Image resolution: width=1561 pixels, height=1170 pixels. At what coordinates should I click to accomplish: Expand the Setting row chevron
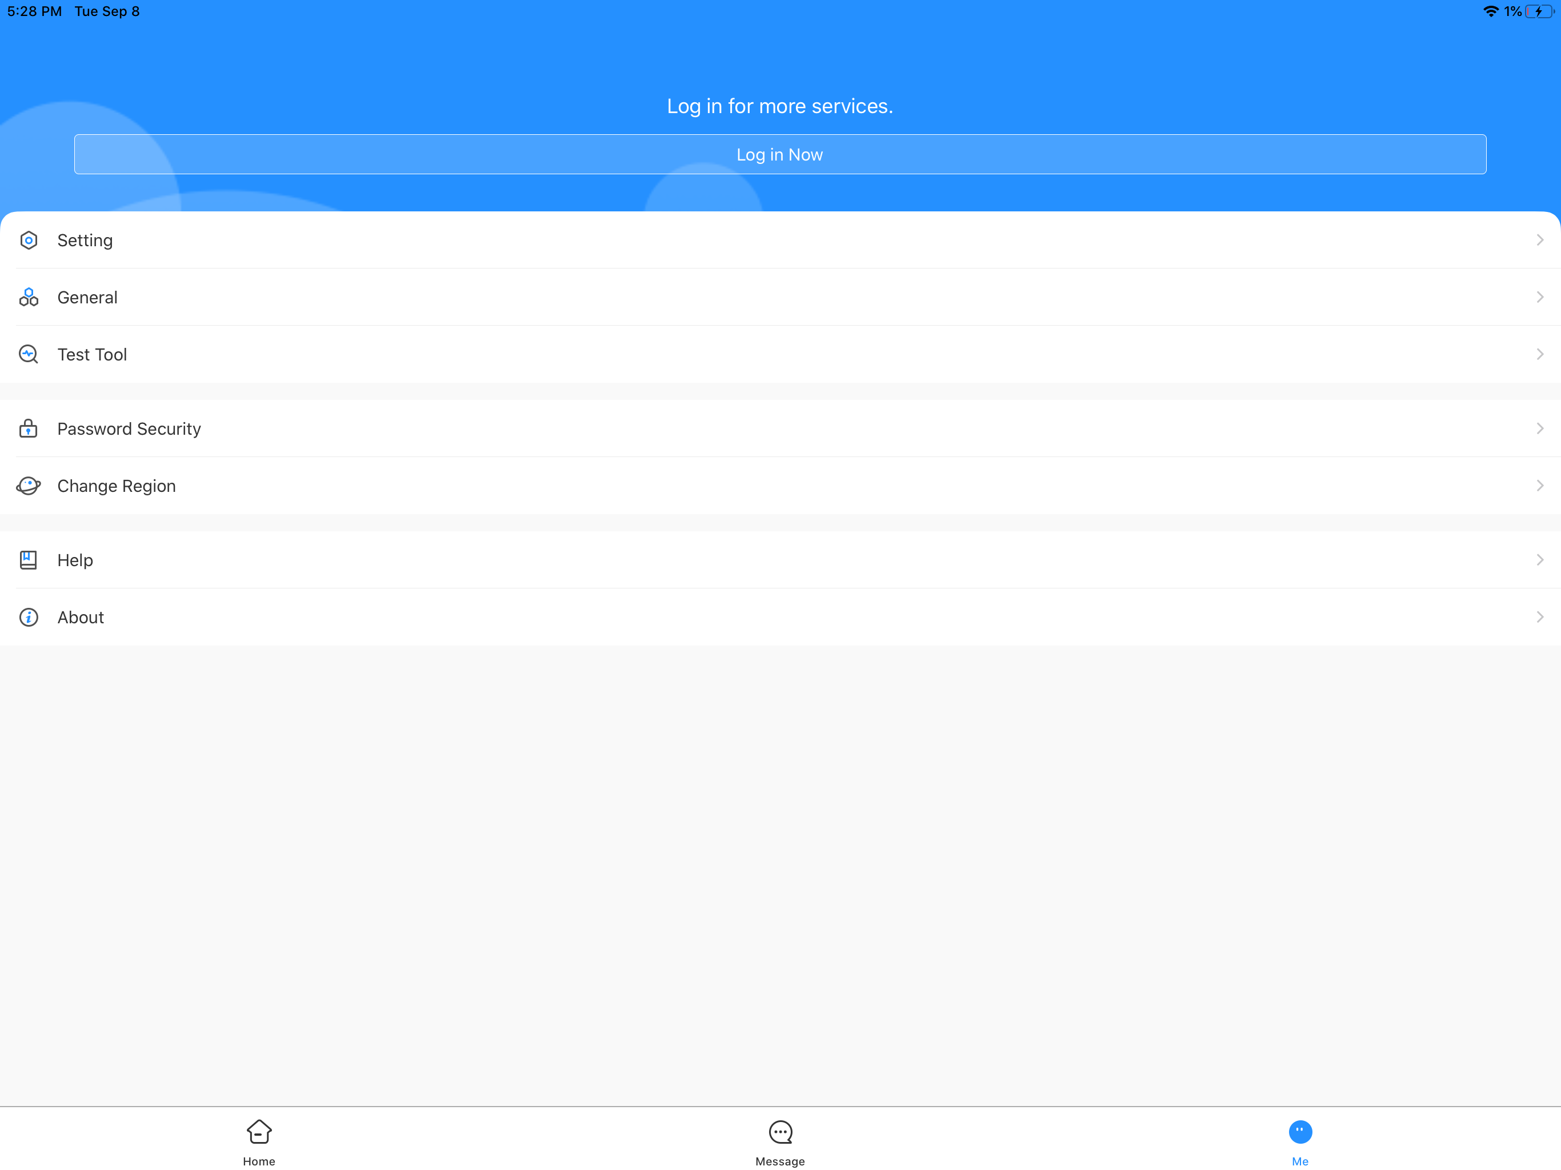pos(1540,240)
